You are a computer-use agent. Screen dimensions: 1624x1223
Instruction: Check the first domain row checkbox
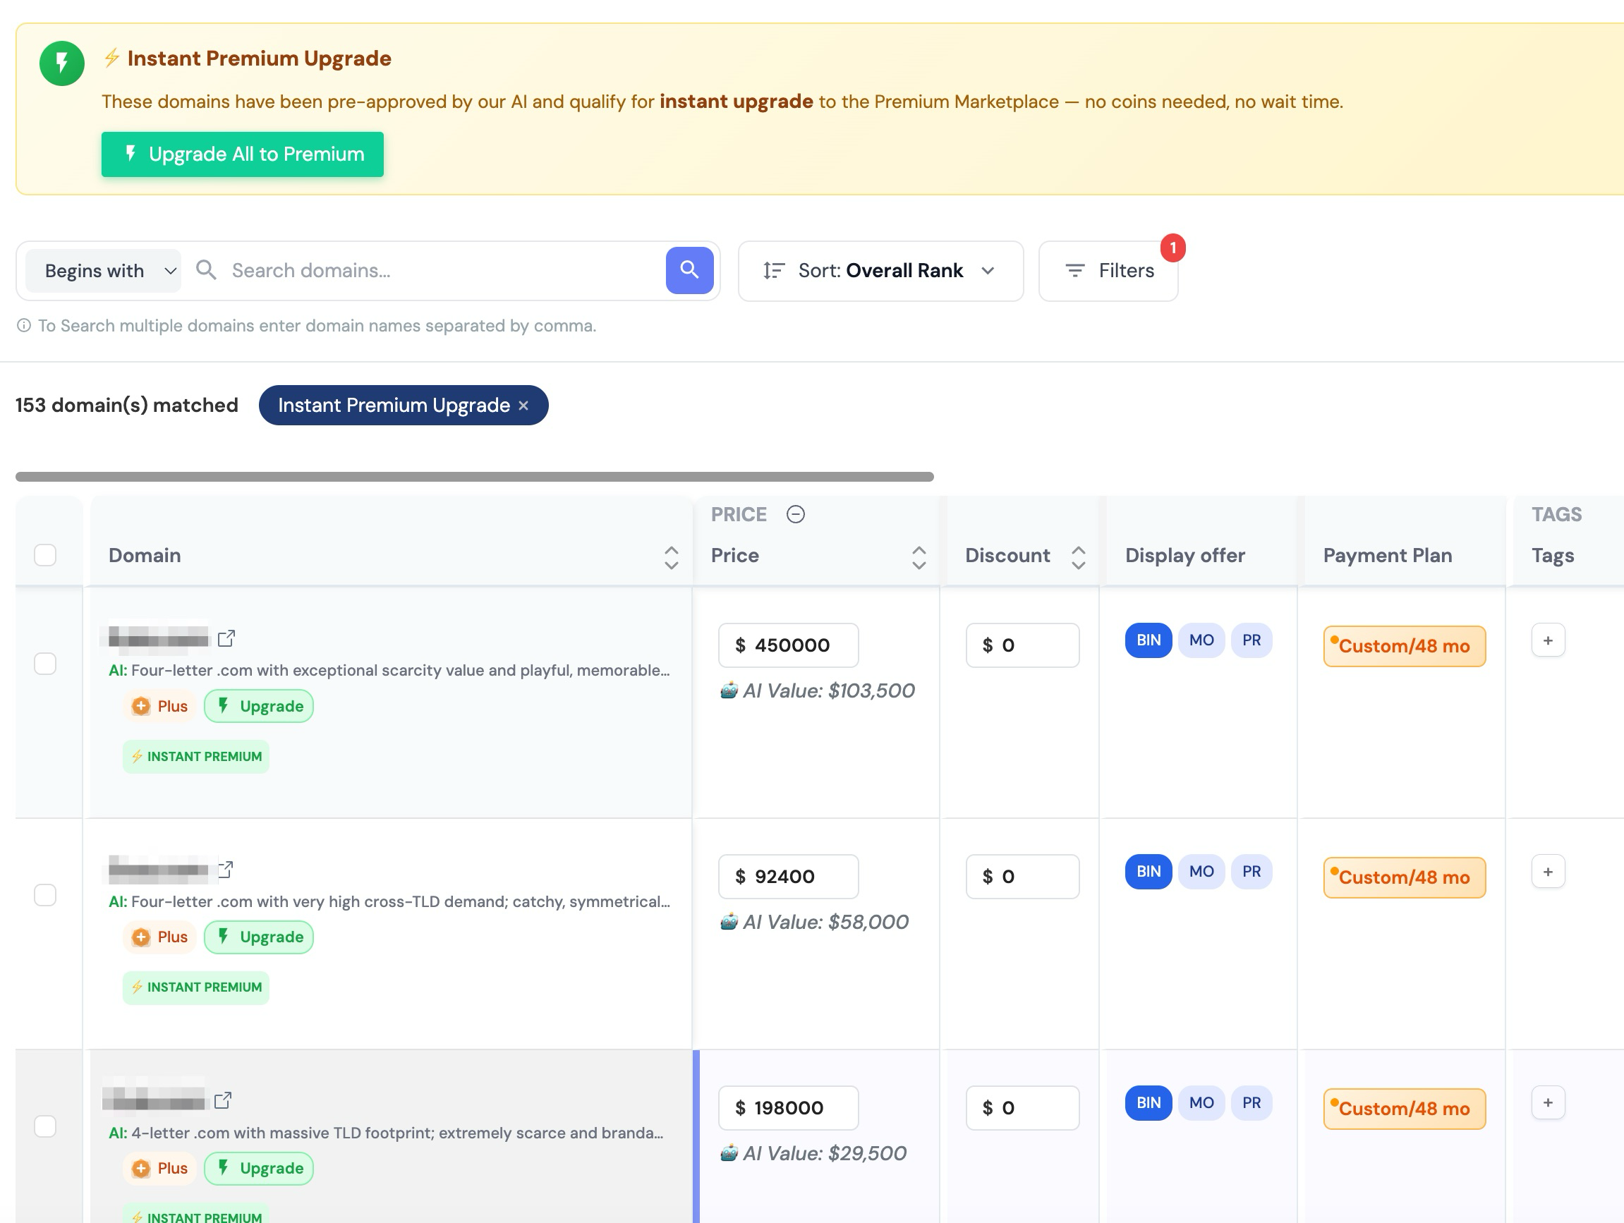(x=46, y=664)
